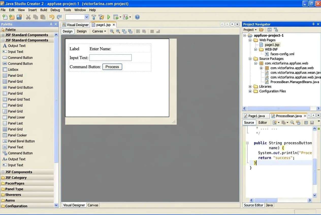Image resolution: width=321 pixels, height=215 pixels.
Task: Select the bottom Canvas tab
Action: 93,205
